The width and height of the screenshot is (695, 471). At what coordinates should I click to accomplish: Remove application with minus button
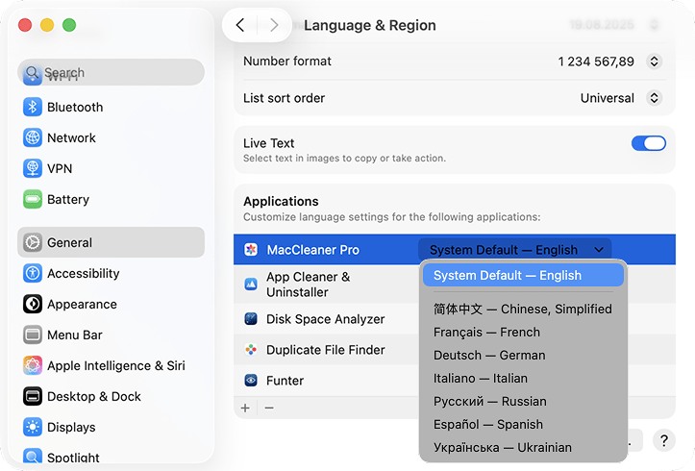click(x=269, y=408)
